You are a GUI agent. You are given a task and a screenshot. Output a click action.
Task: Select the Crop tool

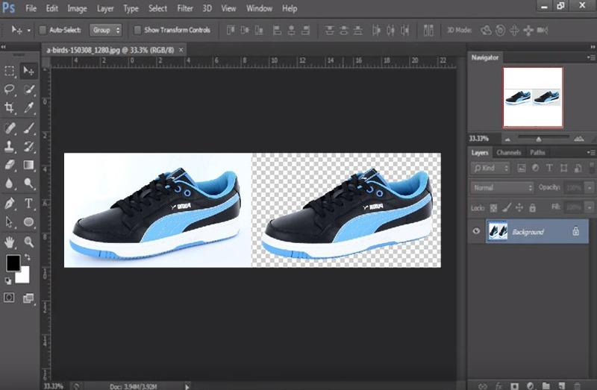click(x=10, y=107)
